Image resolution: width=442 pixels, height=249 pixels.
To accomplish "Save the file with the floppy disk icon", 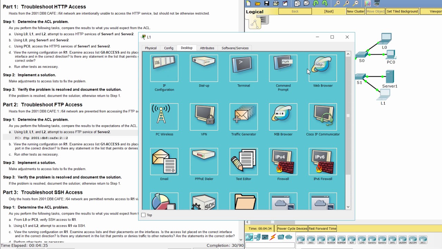I will [267, 3].
